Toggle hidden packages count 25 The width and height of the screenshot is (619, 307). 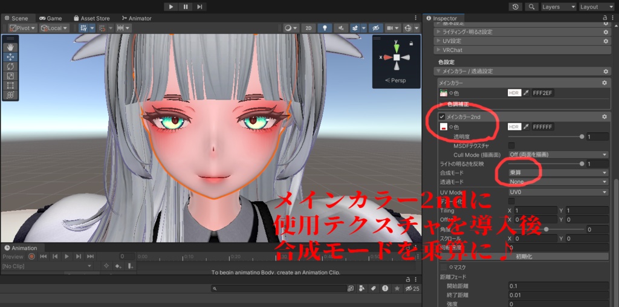point(412,289)
